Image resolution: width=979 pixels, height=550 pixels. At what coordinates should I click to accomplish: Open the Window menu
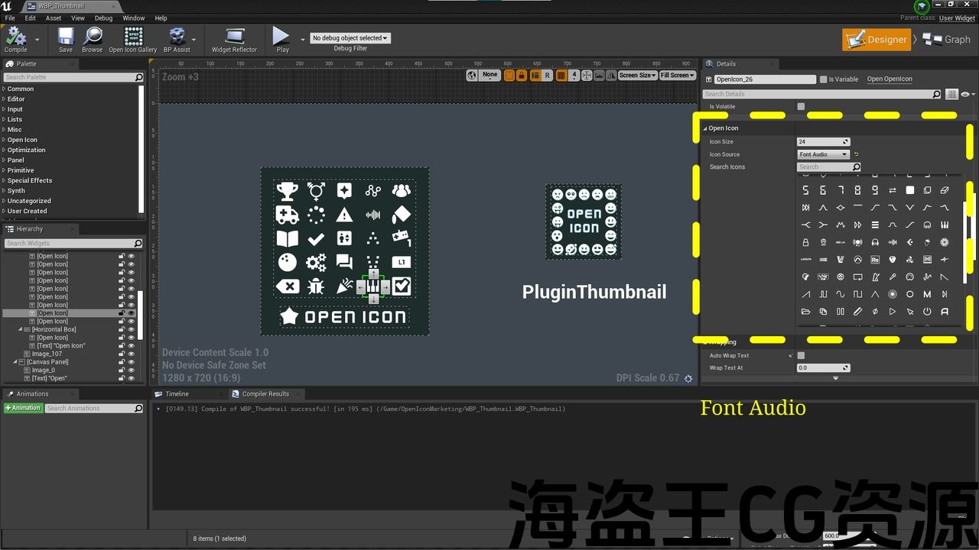133,18
